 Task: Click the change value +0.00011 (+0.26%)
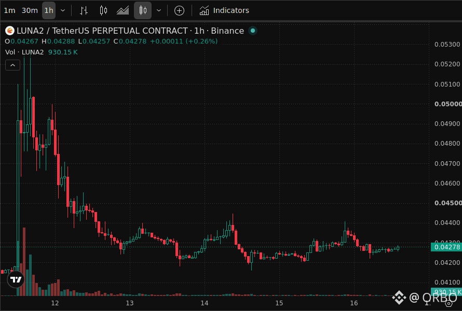184,41
